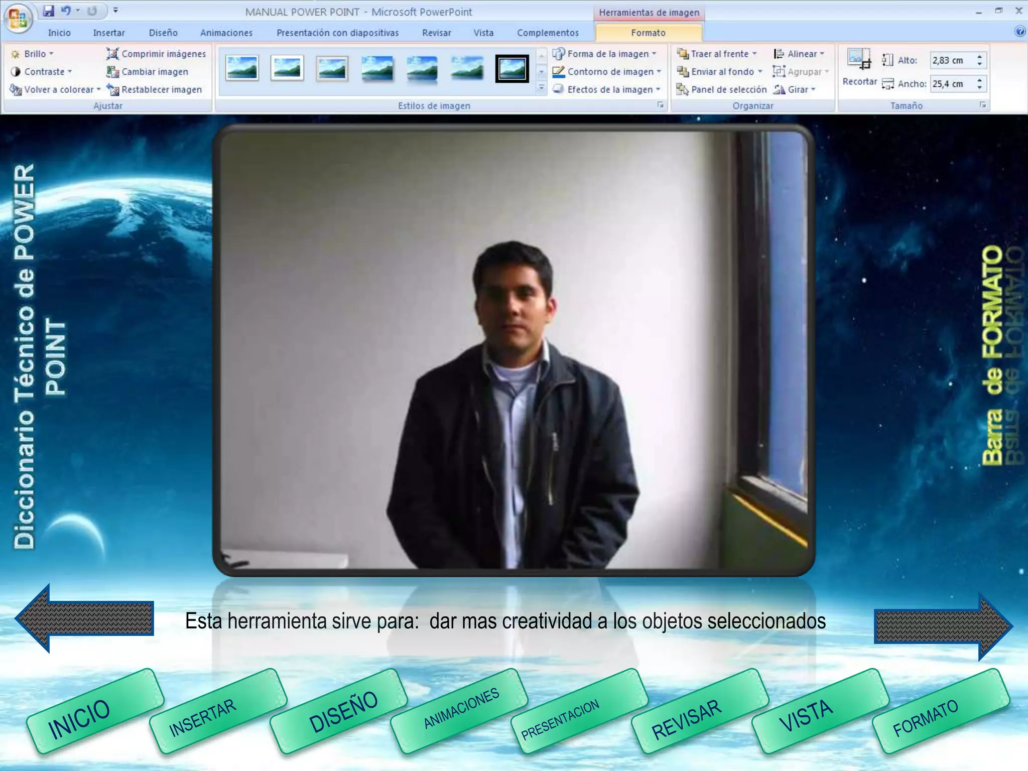Apply the sixth rotated picture style

[467, 68]
